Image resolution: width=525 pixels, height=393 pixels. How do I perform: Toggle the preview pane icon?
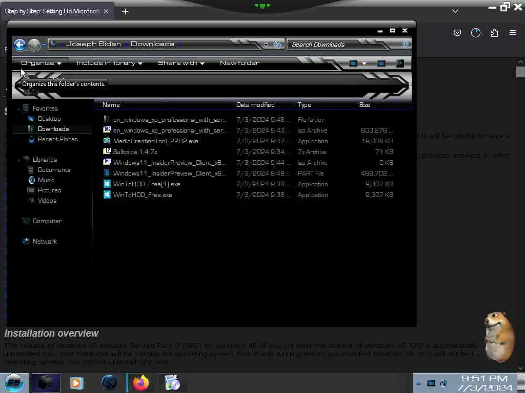pyautogui.click(x=381, y=63)
